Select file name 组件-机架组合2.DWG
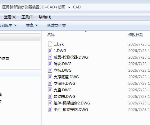 click(72, 103)
